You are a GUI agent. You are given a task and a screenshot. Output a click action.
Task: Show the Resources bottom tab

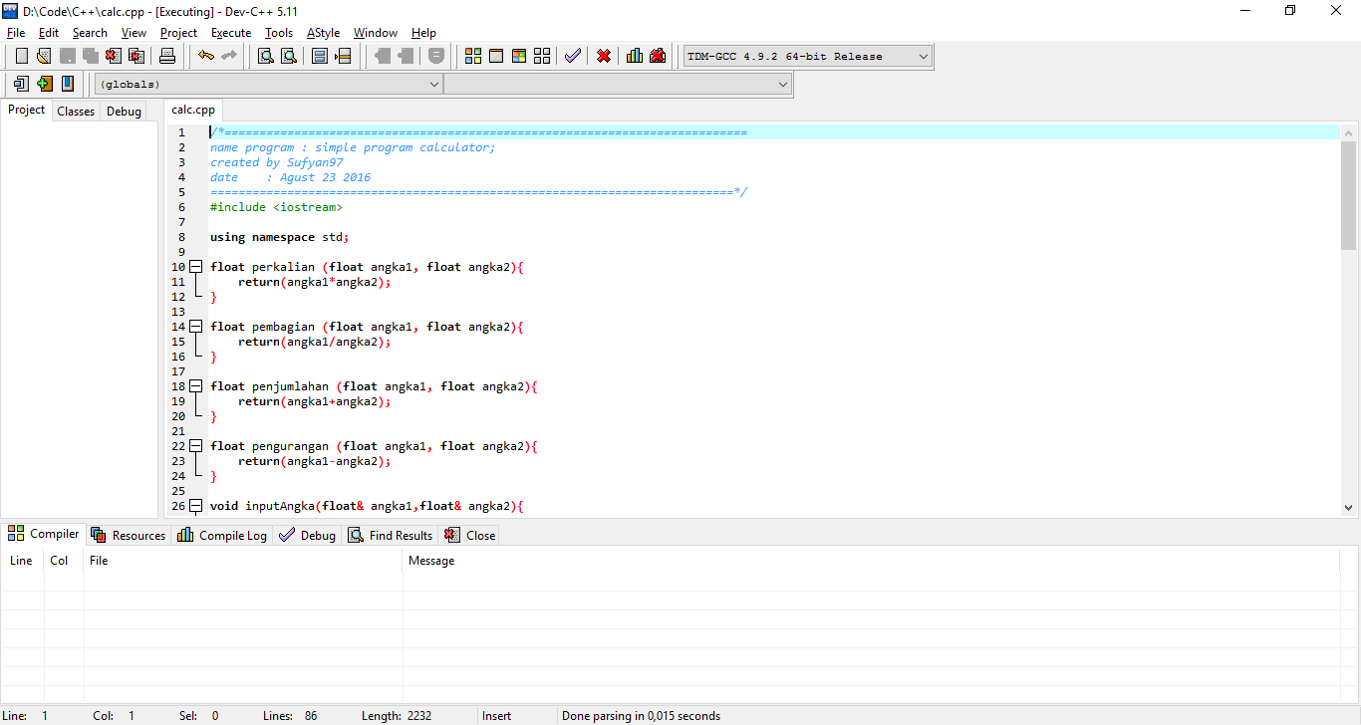tap(129, 535)
